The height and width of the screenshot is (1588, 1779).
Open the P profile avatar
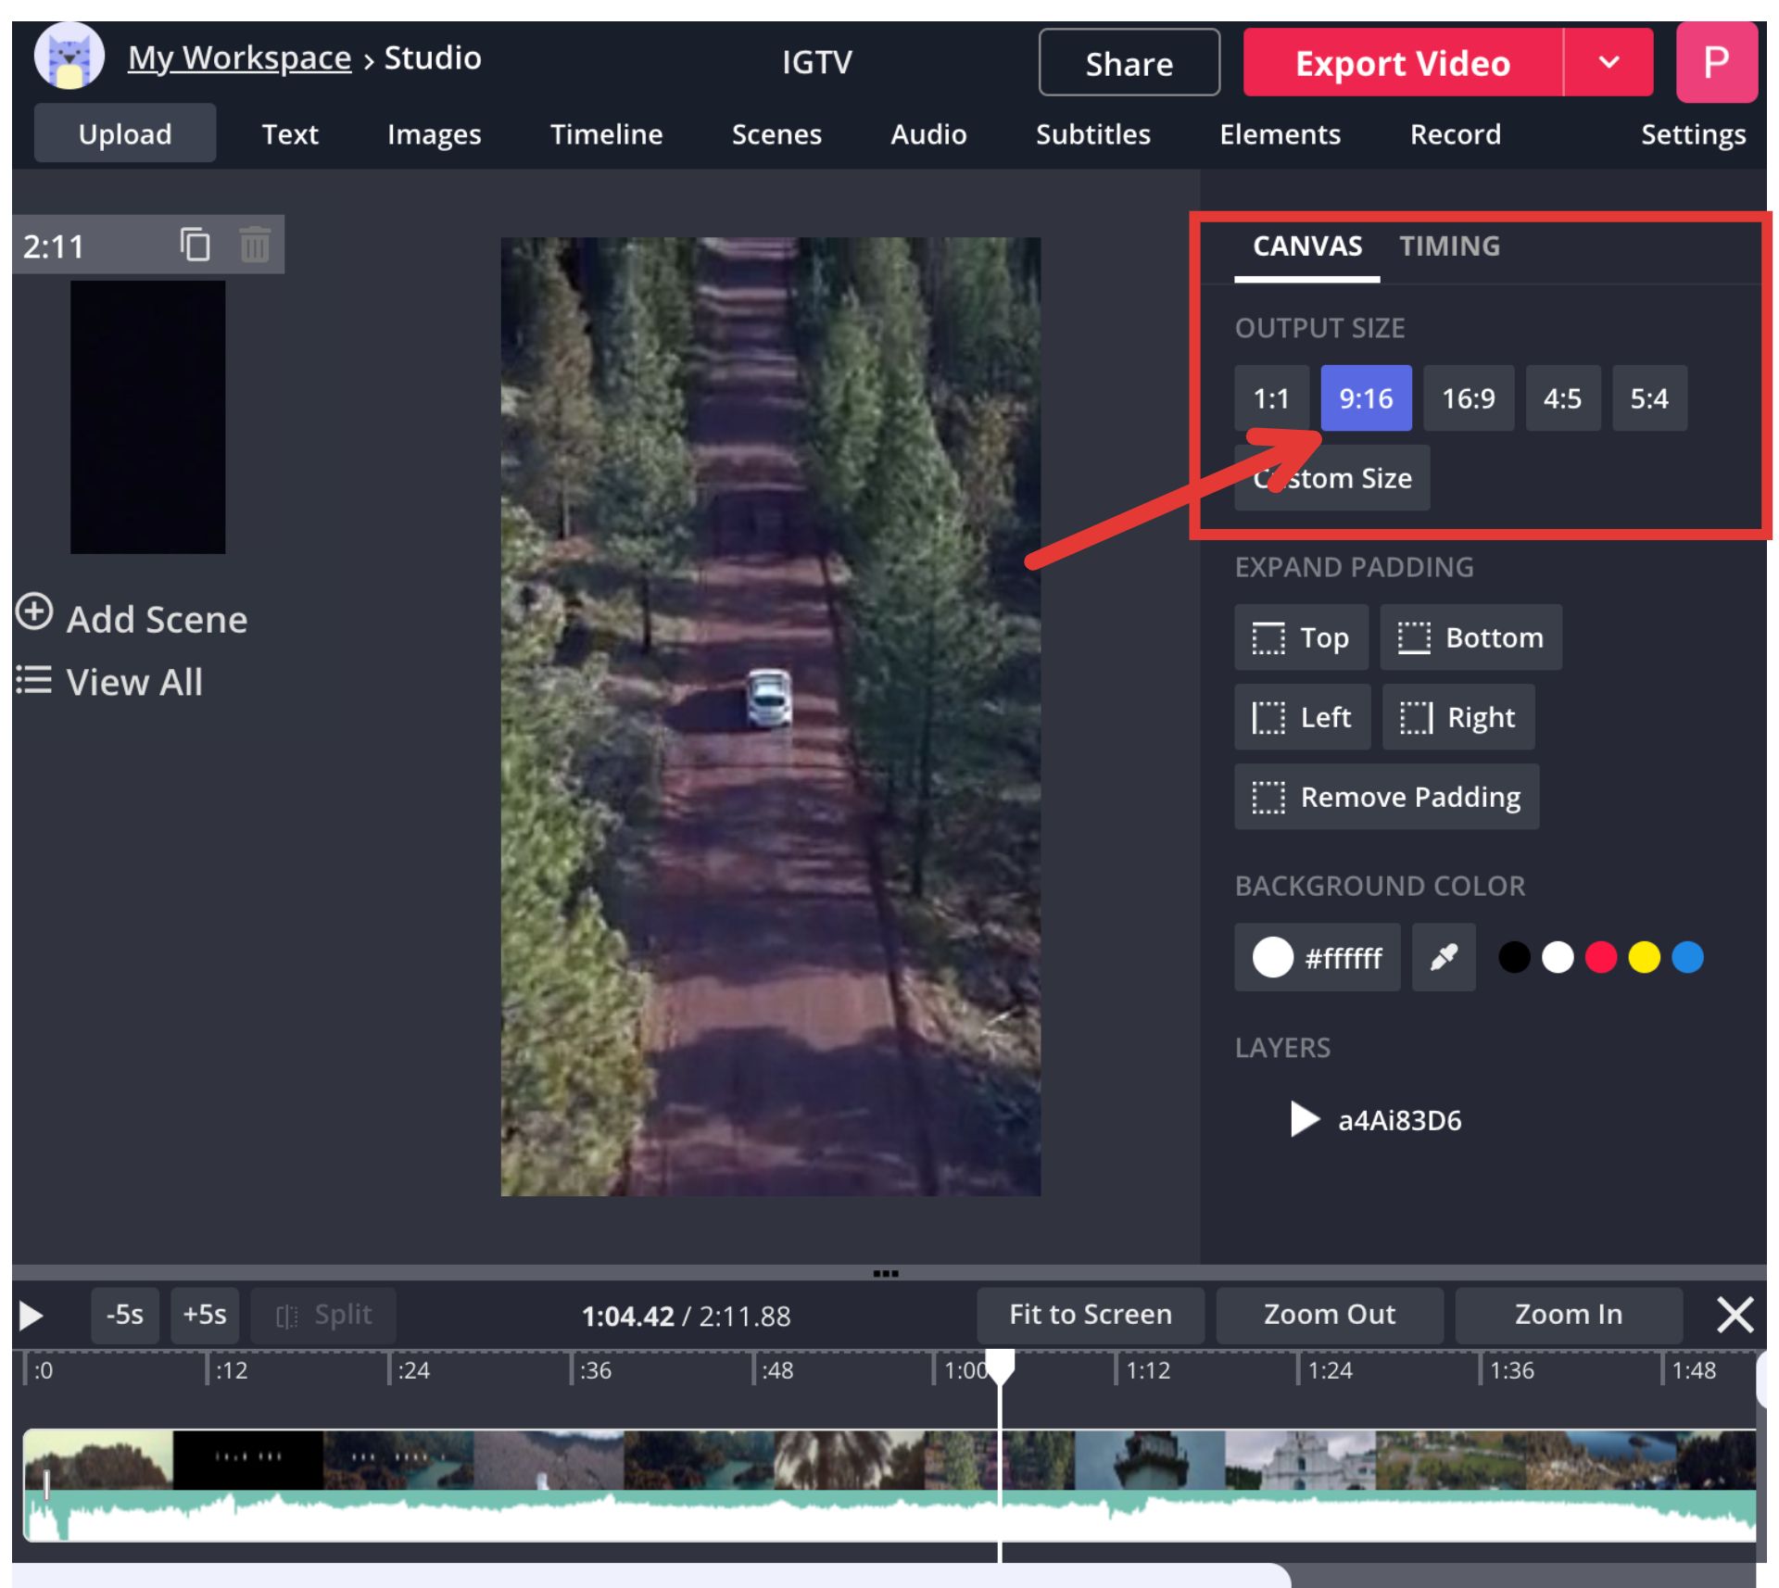click(1715, 63)
